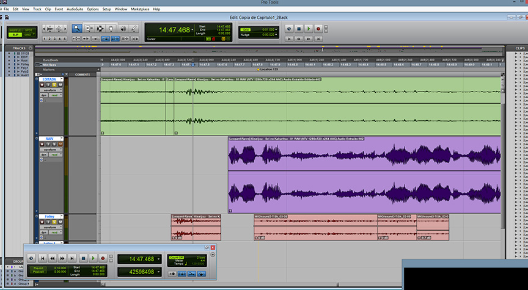Click Fast Forward in the floating Transport window
The image size is (528, 290).
[63, 258]
